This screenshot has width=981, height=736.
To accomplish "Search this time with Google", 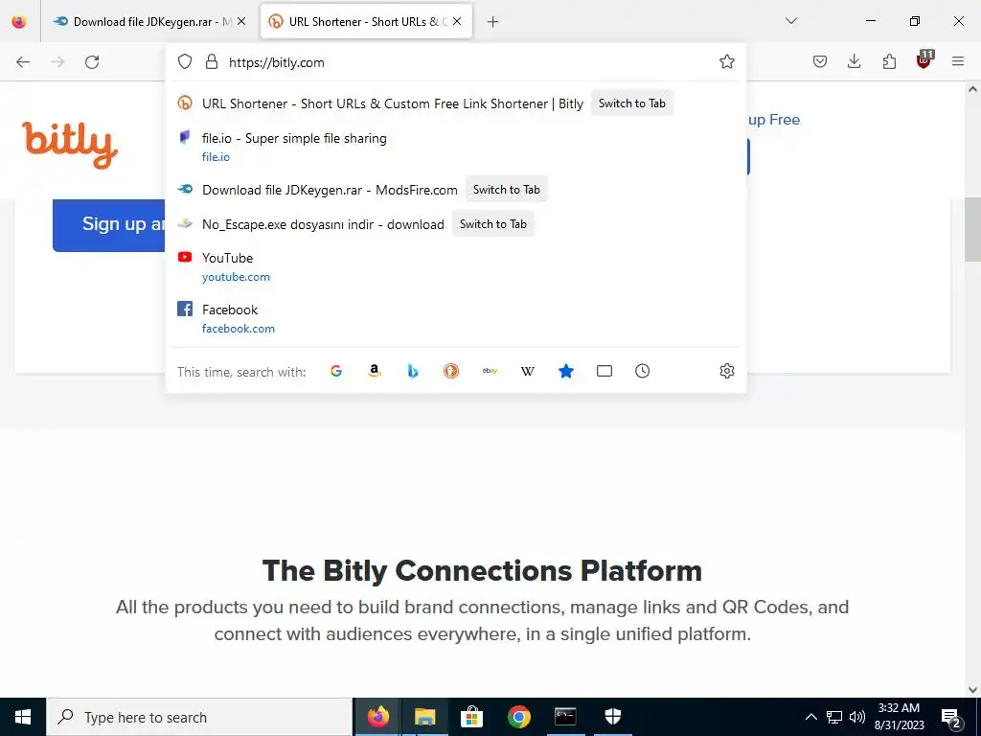I will tap(336, 371).
